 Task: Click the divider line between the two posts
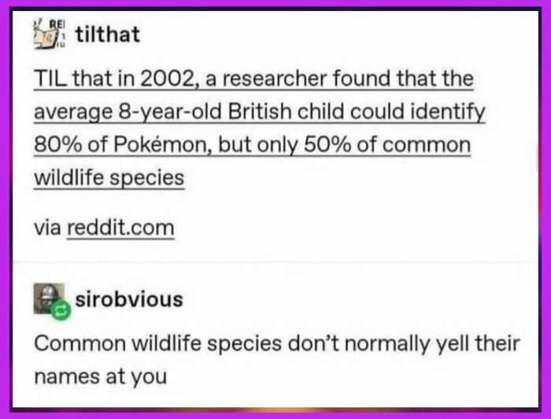tap(275, 262)
